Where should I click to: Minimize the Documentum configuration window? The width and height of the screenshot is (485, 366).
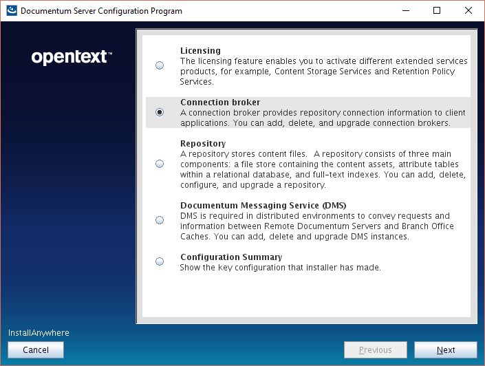tap(405, 11)
